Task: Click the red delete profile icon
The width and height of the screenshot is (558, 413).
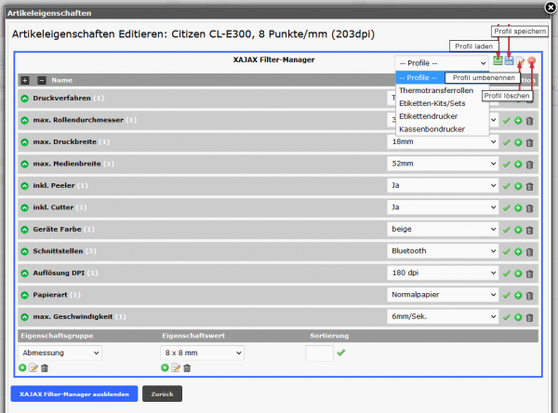Action: 531,61
